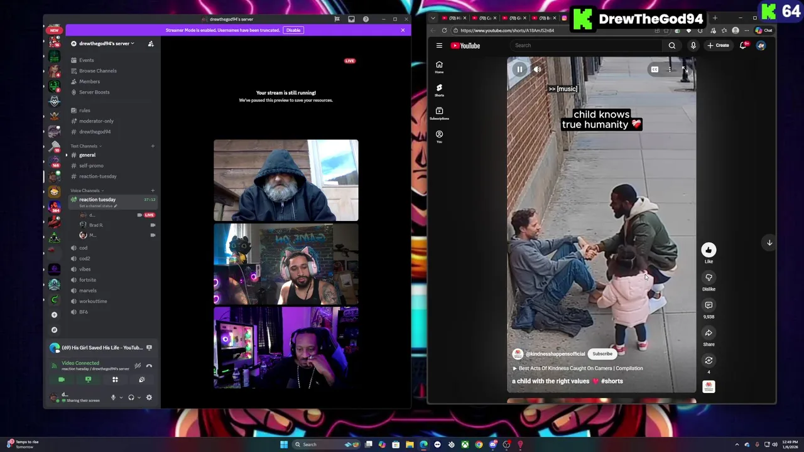The image size is (804, 452).
Task: Create a voice channel with plus
Action: click(152, 191)
